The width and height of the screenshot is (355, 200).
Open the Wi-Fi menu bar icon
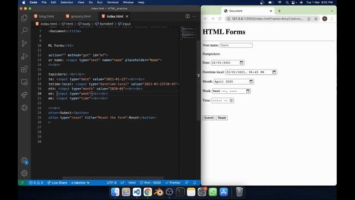point(280,2)
